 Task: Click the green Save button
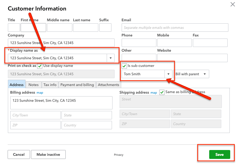point(220,154)
